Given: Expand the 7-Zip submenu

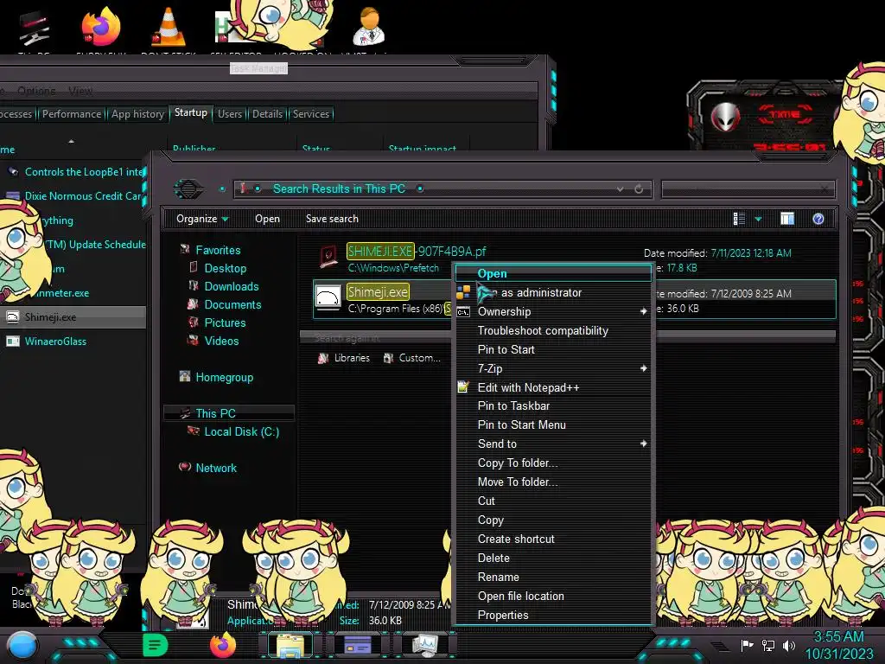Looking at the screenshot, I should coord(553,368).
